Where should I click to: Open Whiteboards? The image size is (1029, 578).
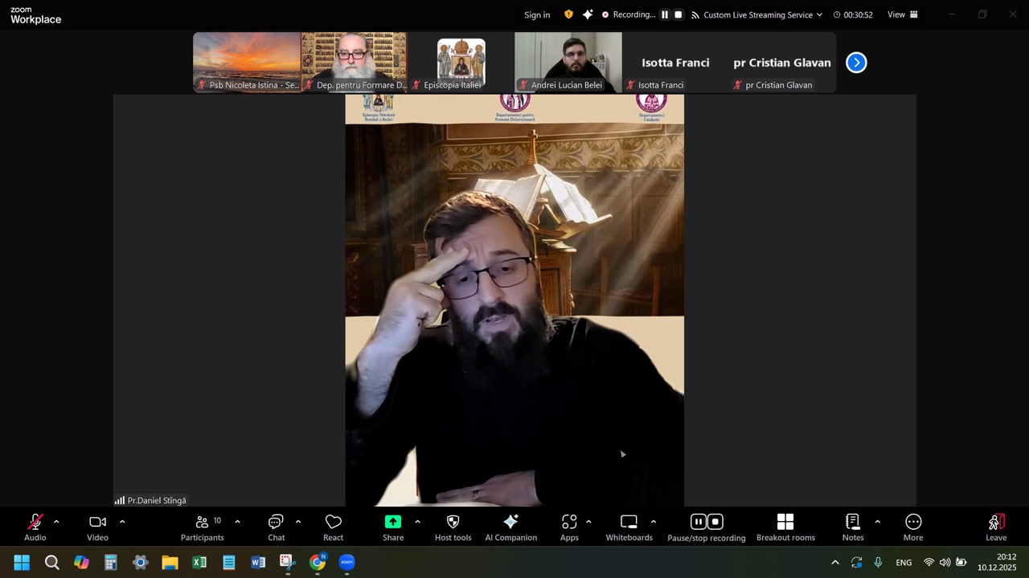click(629, 527)
